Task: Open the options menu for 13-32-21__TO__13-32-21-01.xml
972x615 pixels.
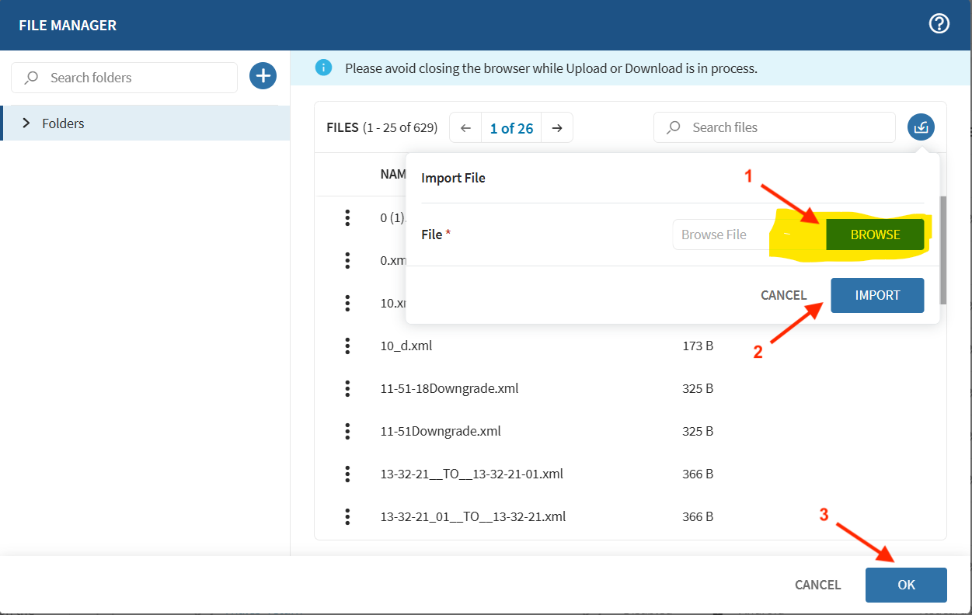Action: (x=347, y=474)
